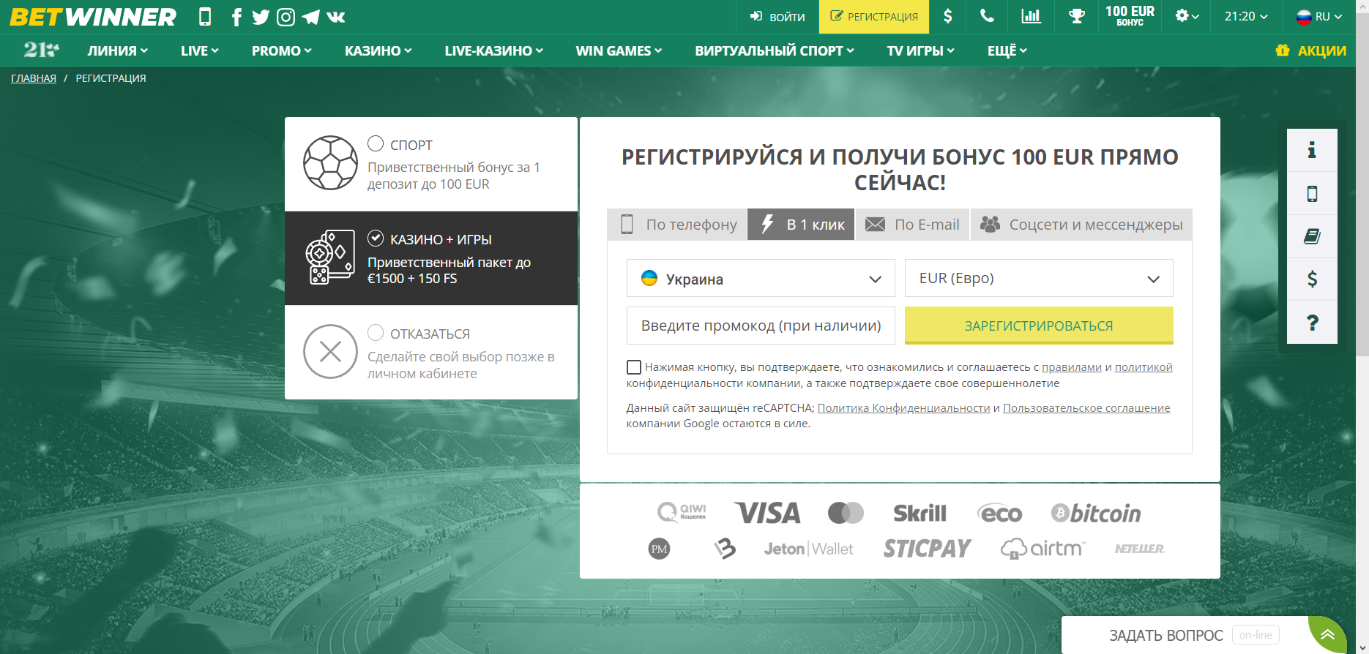Open the currency dropdown EUR (Евро)
This screenshot has height=654, width=1369.
pos(1039,278)
